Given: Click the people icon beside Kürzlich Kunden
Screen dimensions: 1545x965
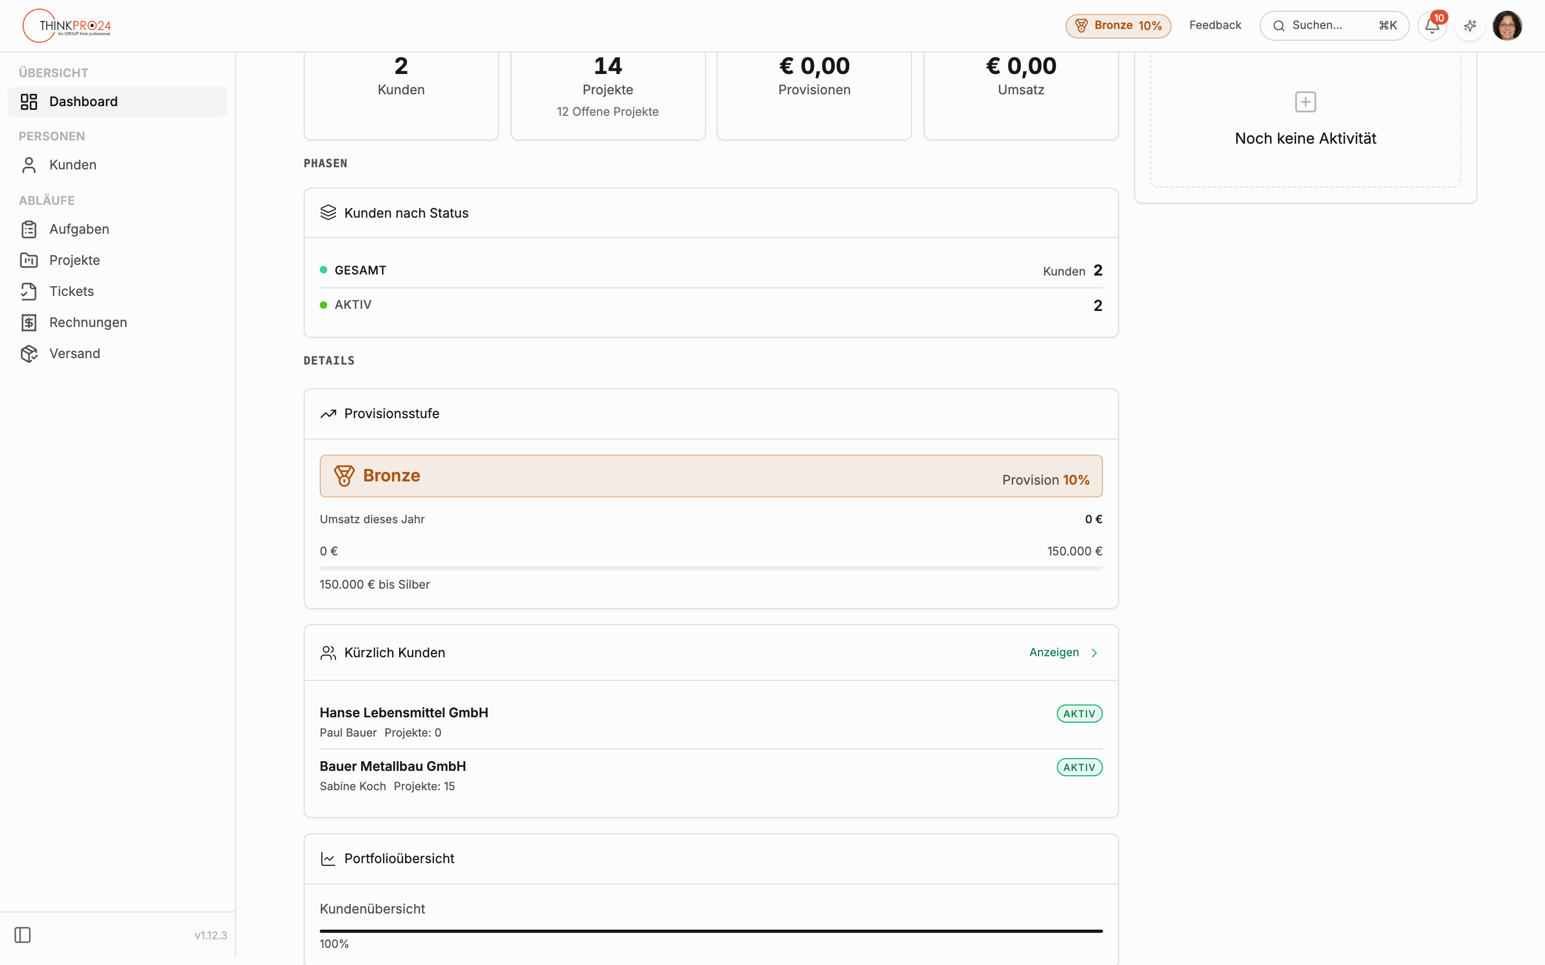Looking at the screenshot, I should [328, 652].
